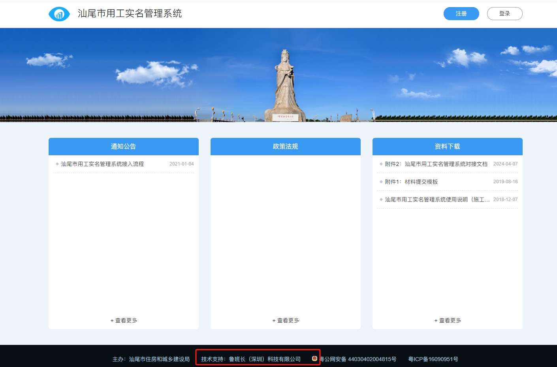Click 查看更多 under 通知公告

[123, 320]
